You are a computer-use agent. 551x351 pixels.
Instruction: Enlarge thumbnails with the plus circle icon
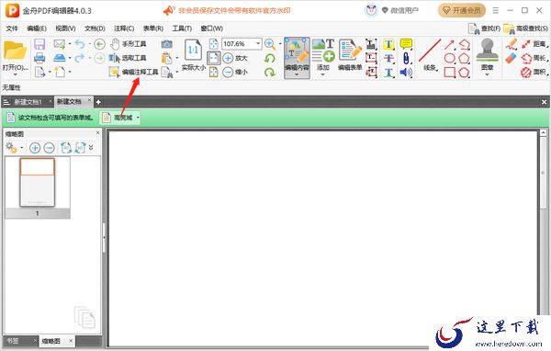click(x=35, y=148)
